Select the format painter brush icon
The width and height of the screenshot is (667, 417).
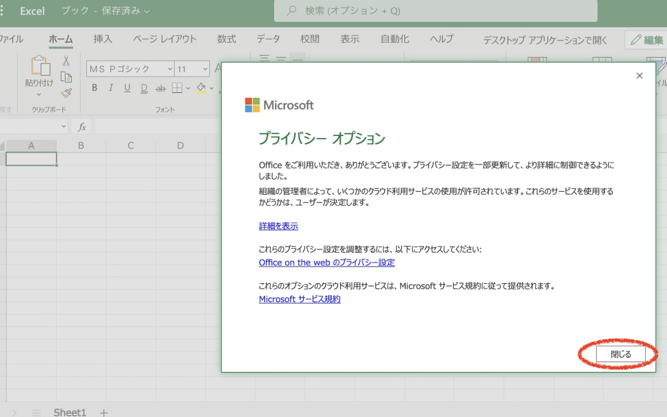click(66, 93)
